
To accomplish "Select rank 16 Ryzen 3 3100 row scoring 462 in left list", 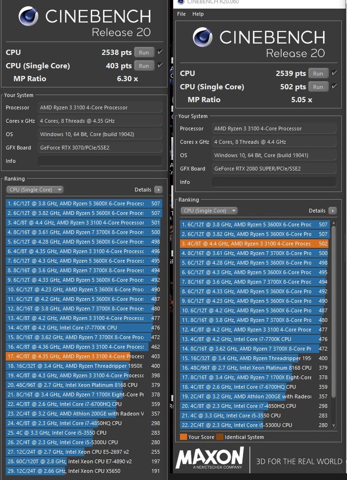I will 84,347.
